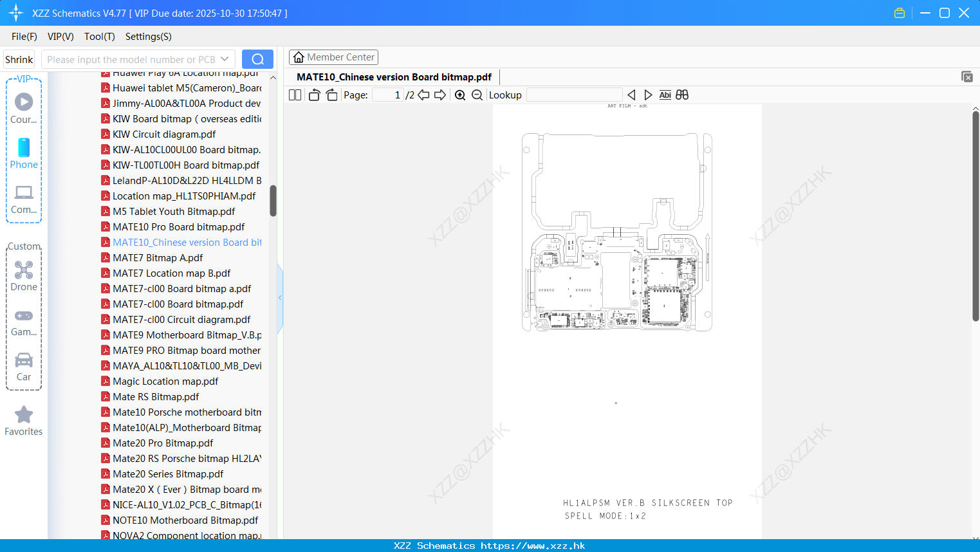This screenshot has width=980, height=552.
Task: Open Location map_HL1TS0PHIAM.pdf
Action: click(184, 196)
